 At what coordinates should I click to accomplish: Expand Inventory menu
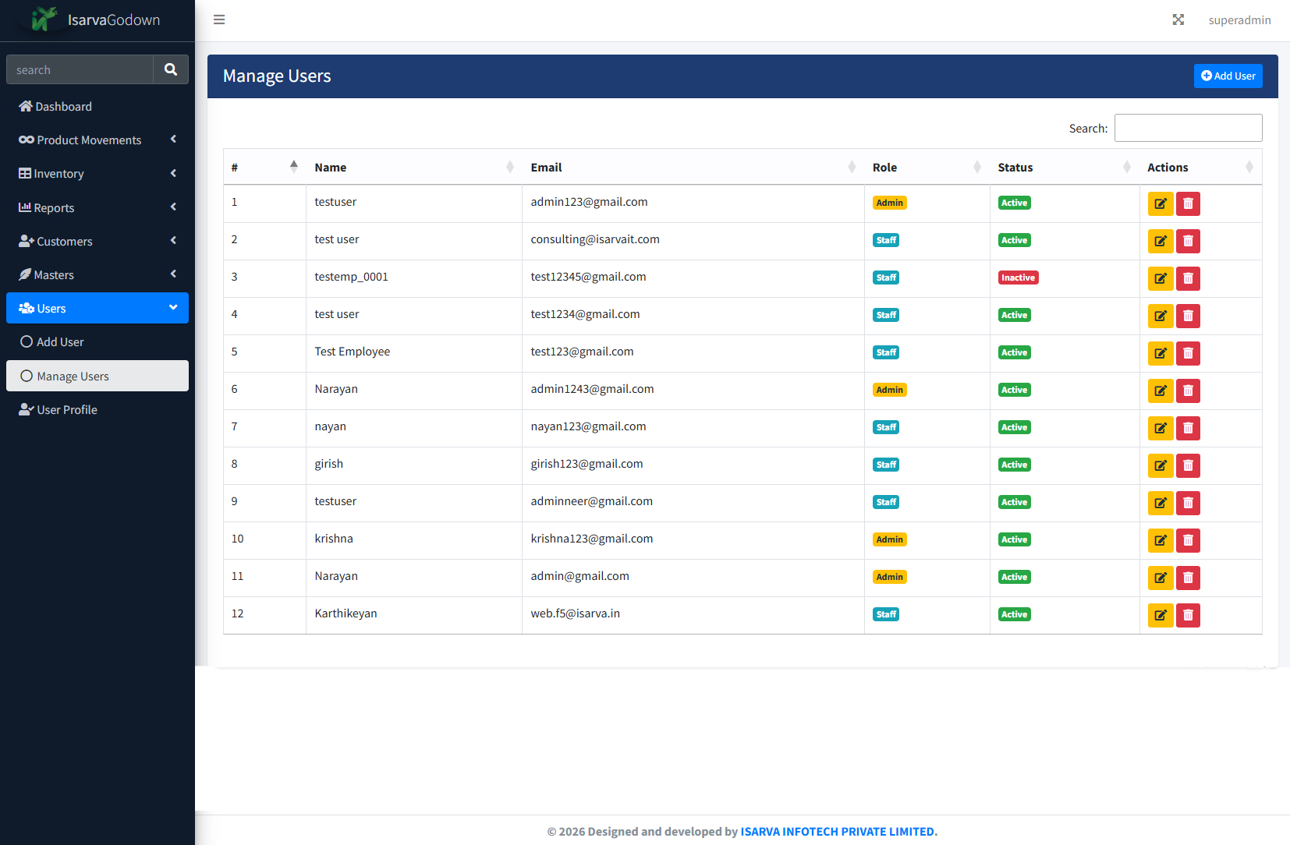pyautogui.click(x=97, y=174)
